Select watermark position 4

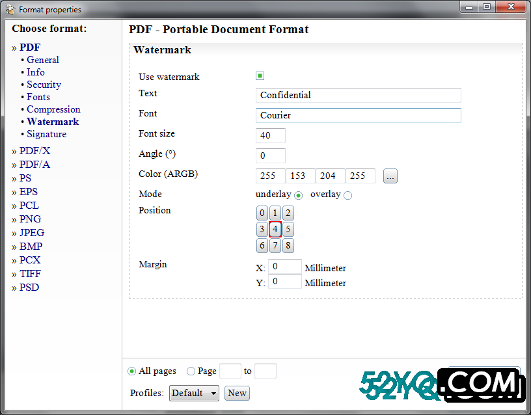[x=275, y=229]
